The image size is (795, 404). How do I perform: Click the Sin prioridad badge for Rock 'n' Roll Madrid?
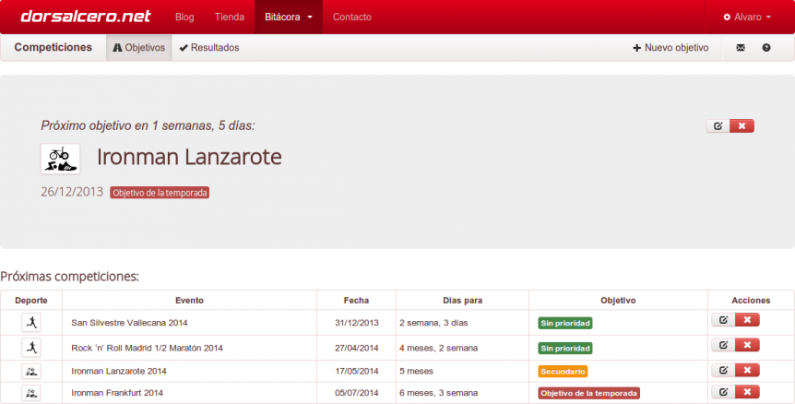(565, 349)
